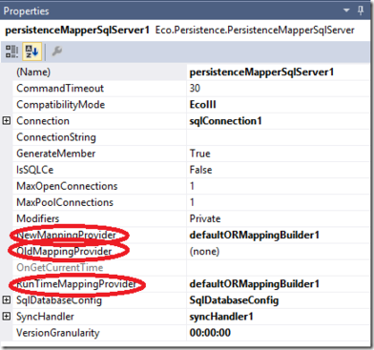Select the Alphabetical sort icon
The width and height of the screenshot is (374, 350).
point(31,51)
